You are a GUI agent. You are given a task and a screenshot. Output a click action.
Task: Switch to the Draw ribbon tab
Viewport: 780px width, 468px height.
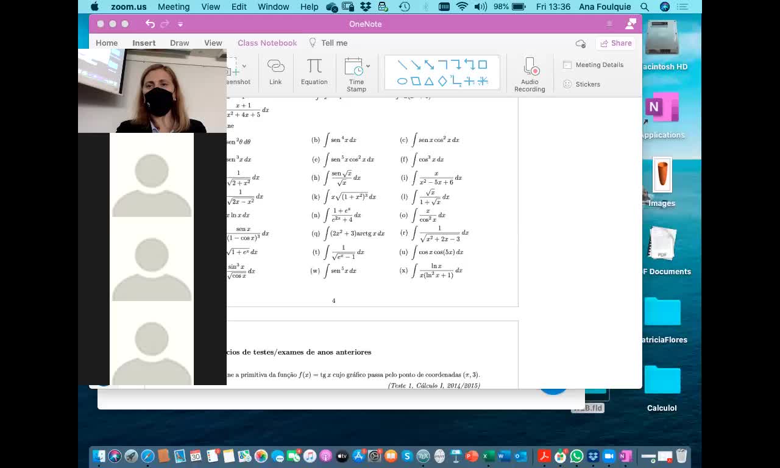point(179,43)
